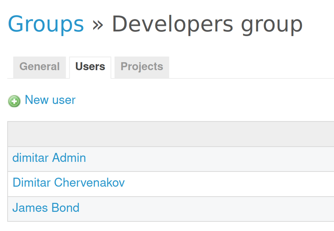Screen dimensions: 334x231
Task: Go back to Groups via breadcrumb
Action: coord(46,24)
